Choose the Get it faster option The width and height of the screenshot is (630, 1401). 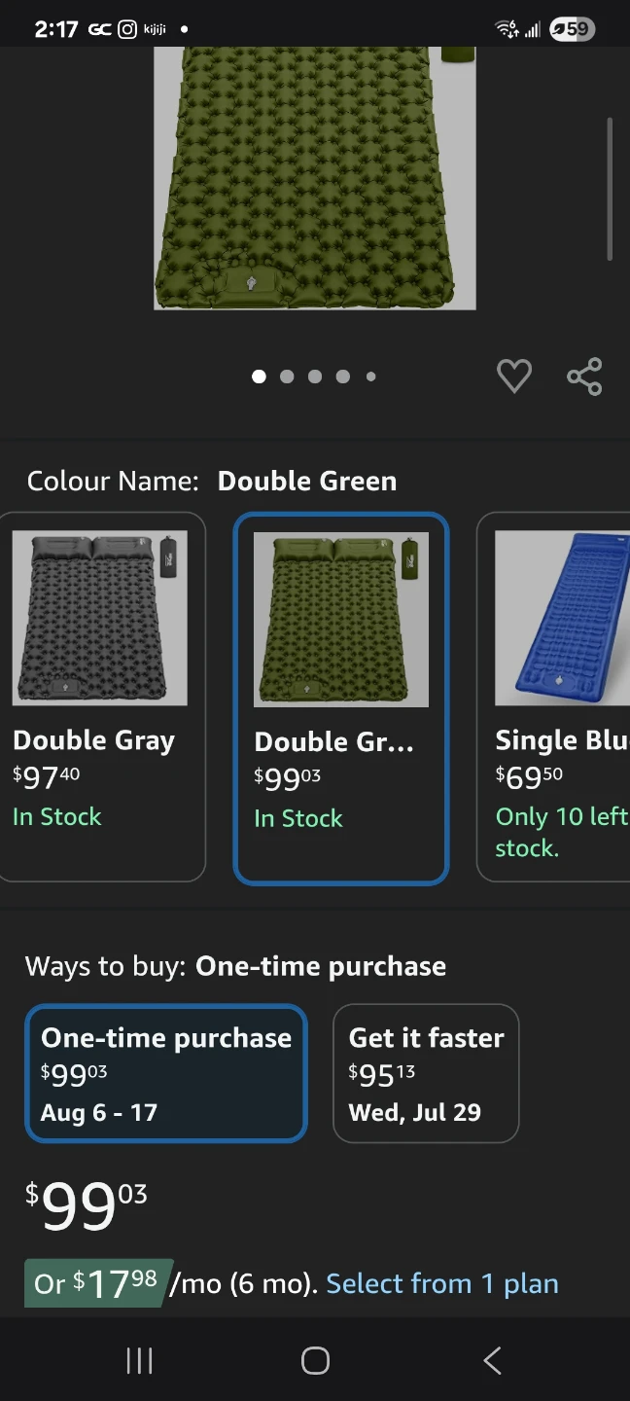(426, 1073)
